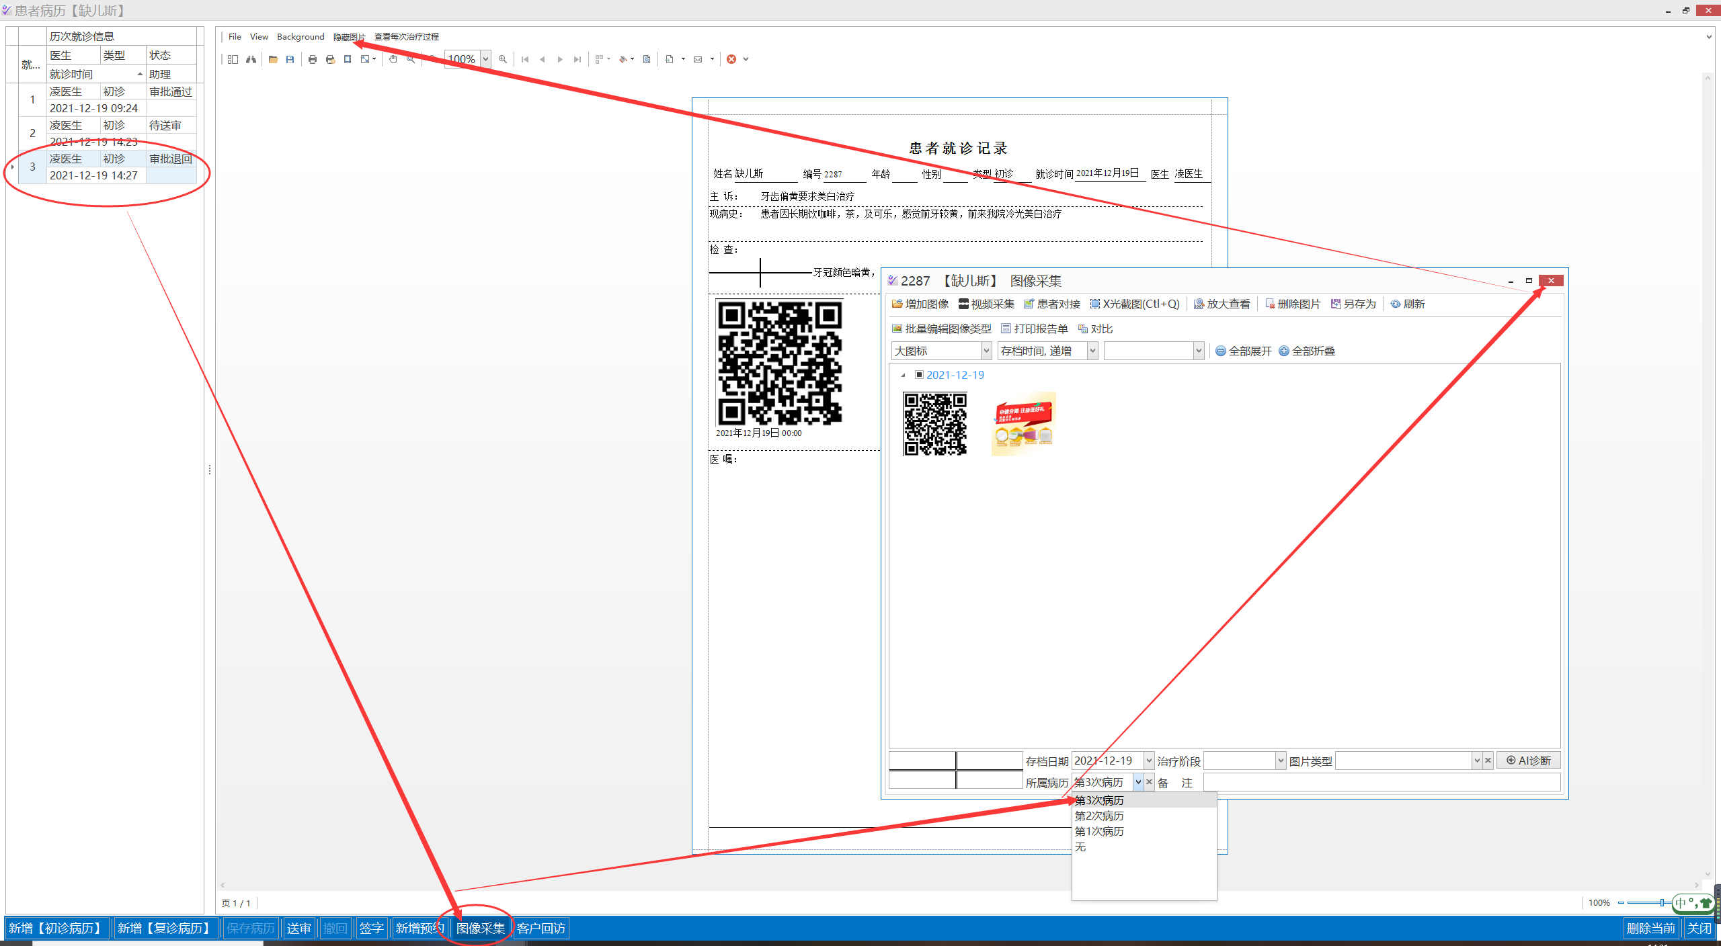Adjust the zoom slider in the status bar

[x=1660, y=902]
